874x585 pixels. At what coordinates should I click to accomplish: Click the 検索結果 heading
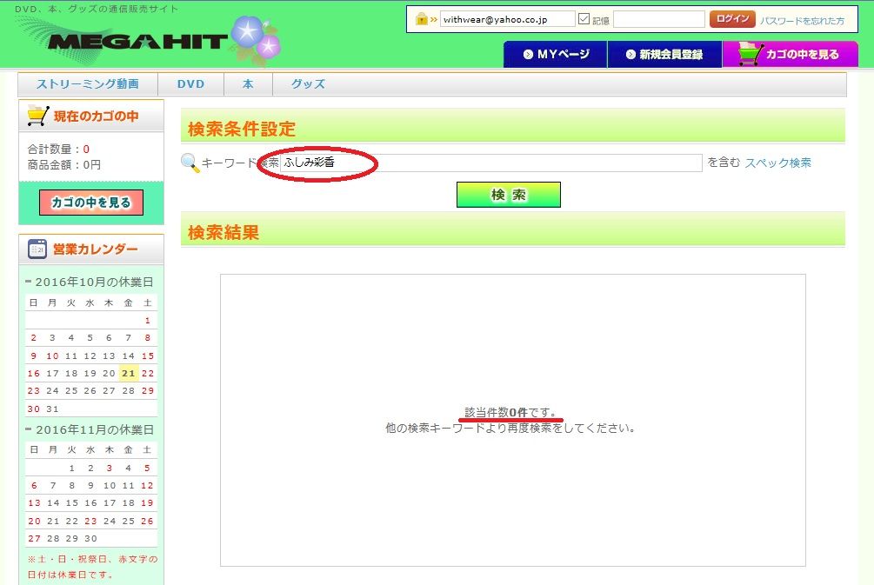pyautogui.click(x=224, y=232)
